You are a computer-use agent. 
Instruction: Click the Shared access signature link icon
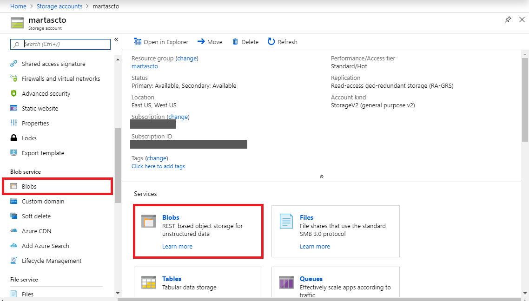(13, 64)
